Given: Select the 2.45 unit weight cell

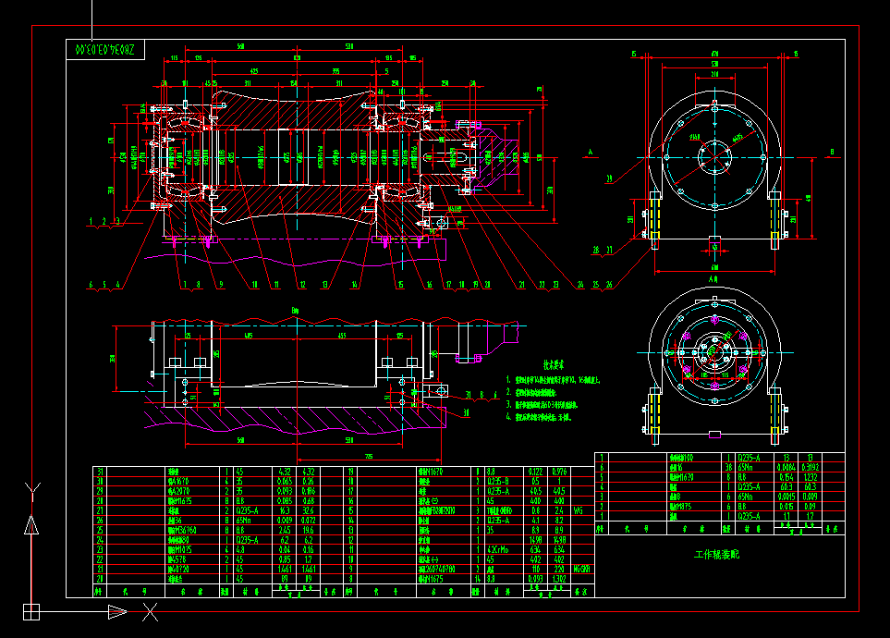Looking at the screenshot, I should click(285, 530).
